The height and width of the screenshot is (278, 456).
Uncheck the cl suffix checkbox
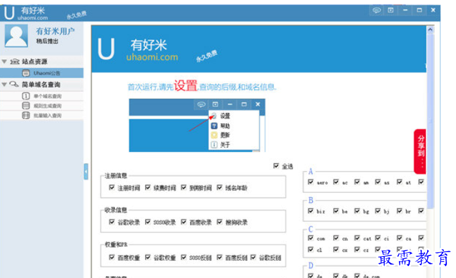(311, 250)
